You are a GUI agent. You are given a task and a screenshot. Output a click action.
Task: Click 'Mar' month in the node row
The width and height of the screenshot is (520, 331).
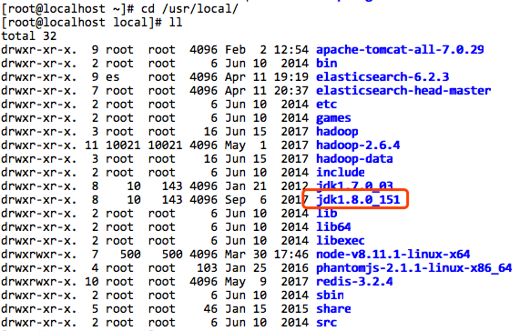point(236,255)
